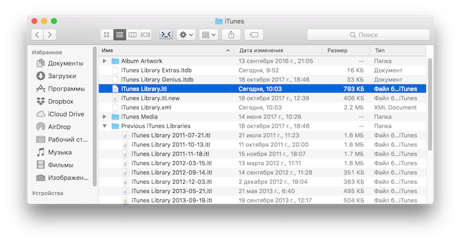The height and width of the screenshot is (243, 461).
Task: Switch to Cover Flow view
Action: click(145, 35)
